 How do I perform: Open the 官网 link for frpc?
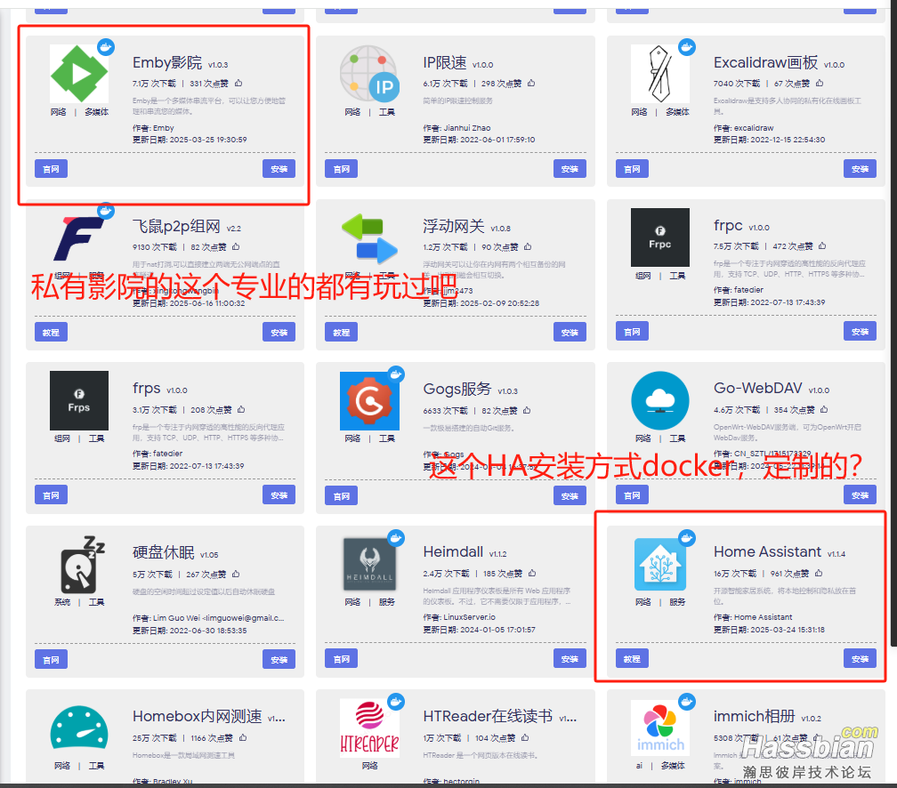tap(632, 331)
